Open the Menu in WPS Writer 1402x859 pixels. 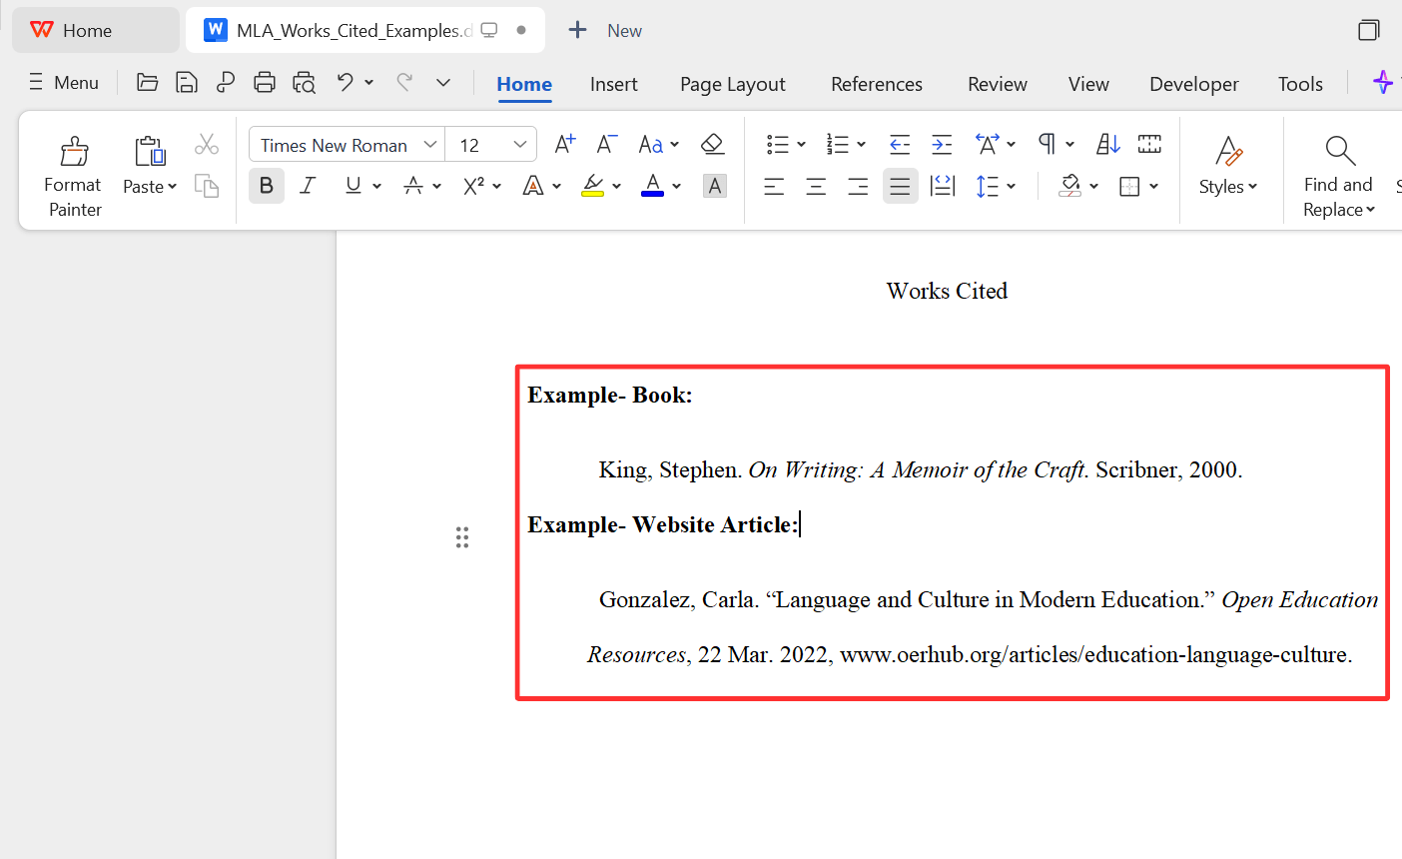[x=63, y=82]
